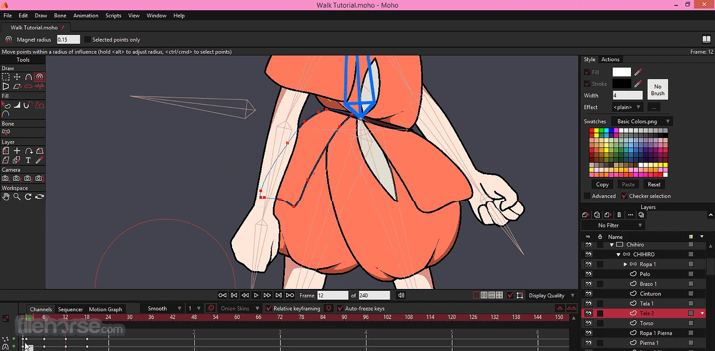Click the Reset style button

(x=654, y=184)
